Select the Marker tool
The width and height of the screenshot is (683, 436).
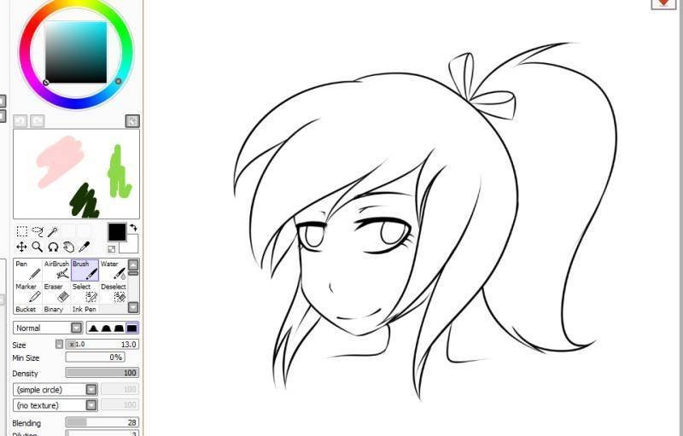27,293
